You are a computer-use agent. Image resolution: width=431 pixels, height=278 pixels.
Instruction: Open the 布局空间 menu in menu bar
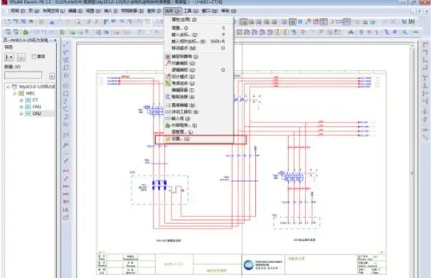(x=54, y=11)
